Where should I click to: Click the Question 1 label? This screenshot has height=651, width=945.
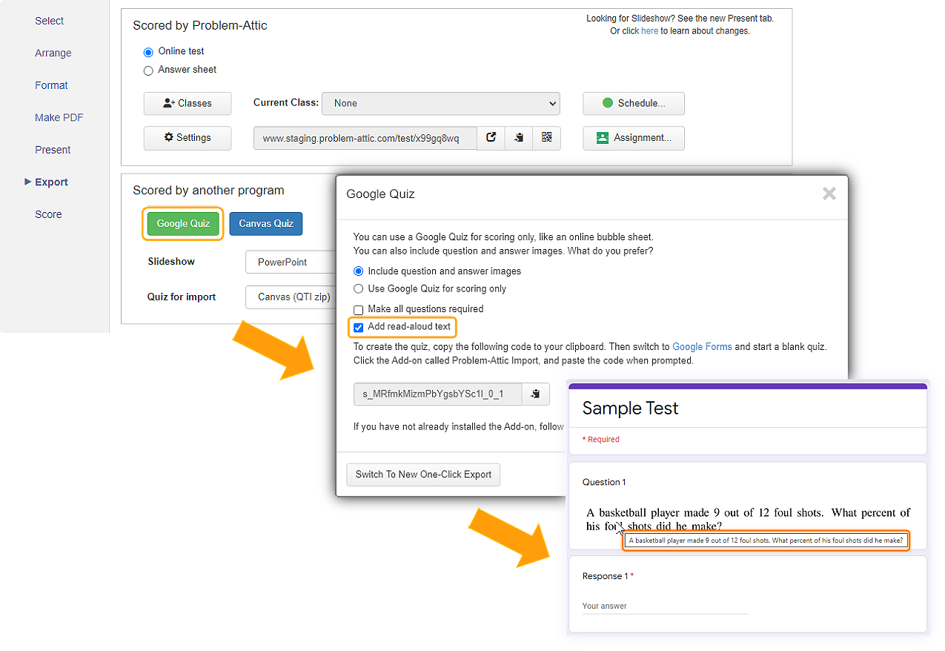point(604,482)
